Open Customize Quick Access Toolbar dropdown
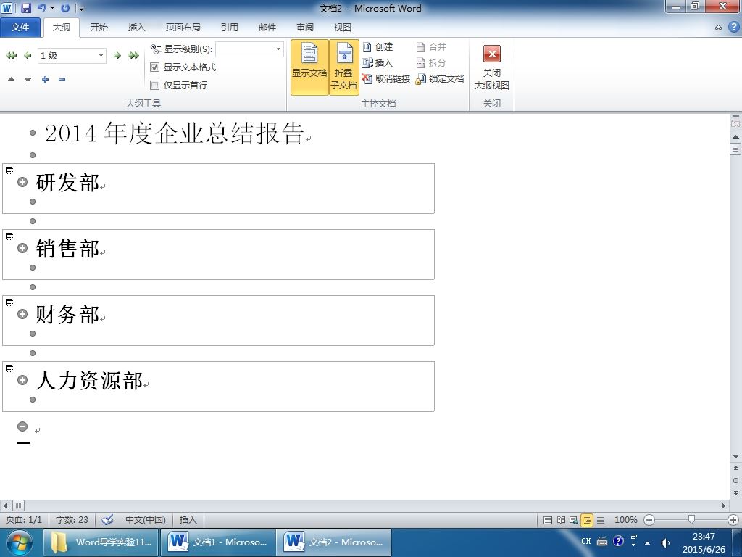 [81, 9]
